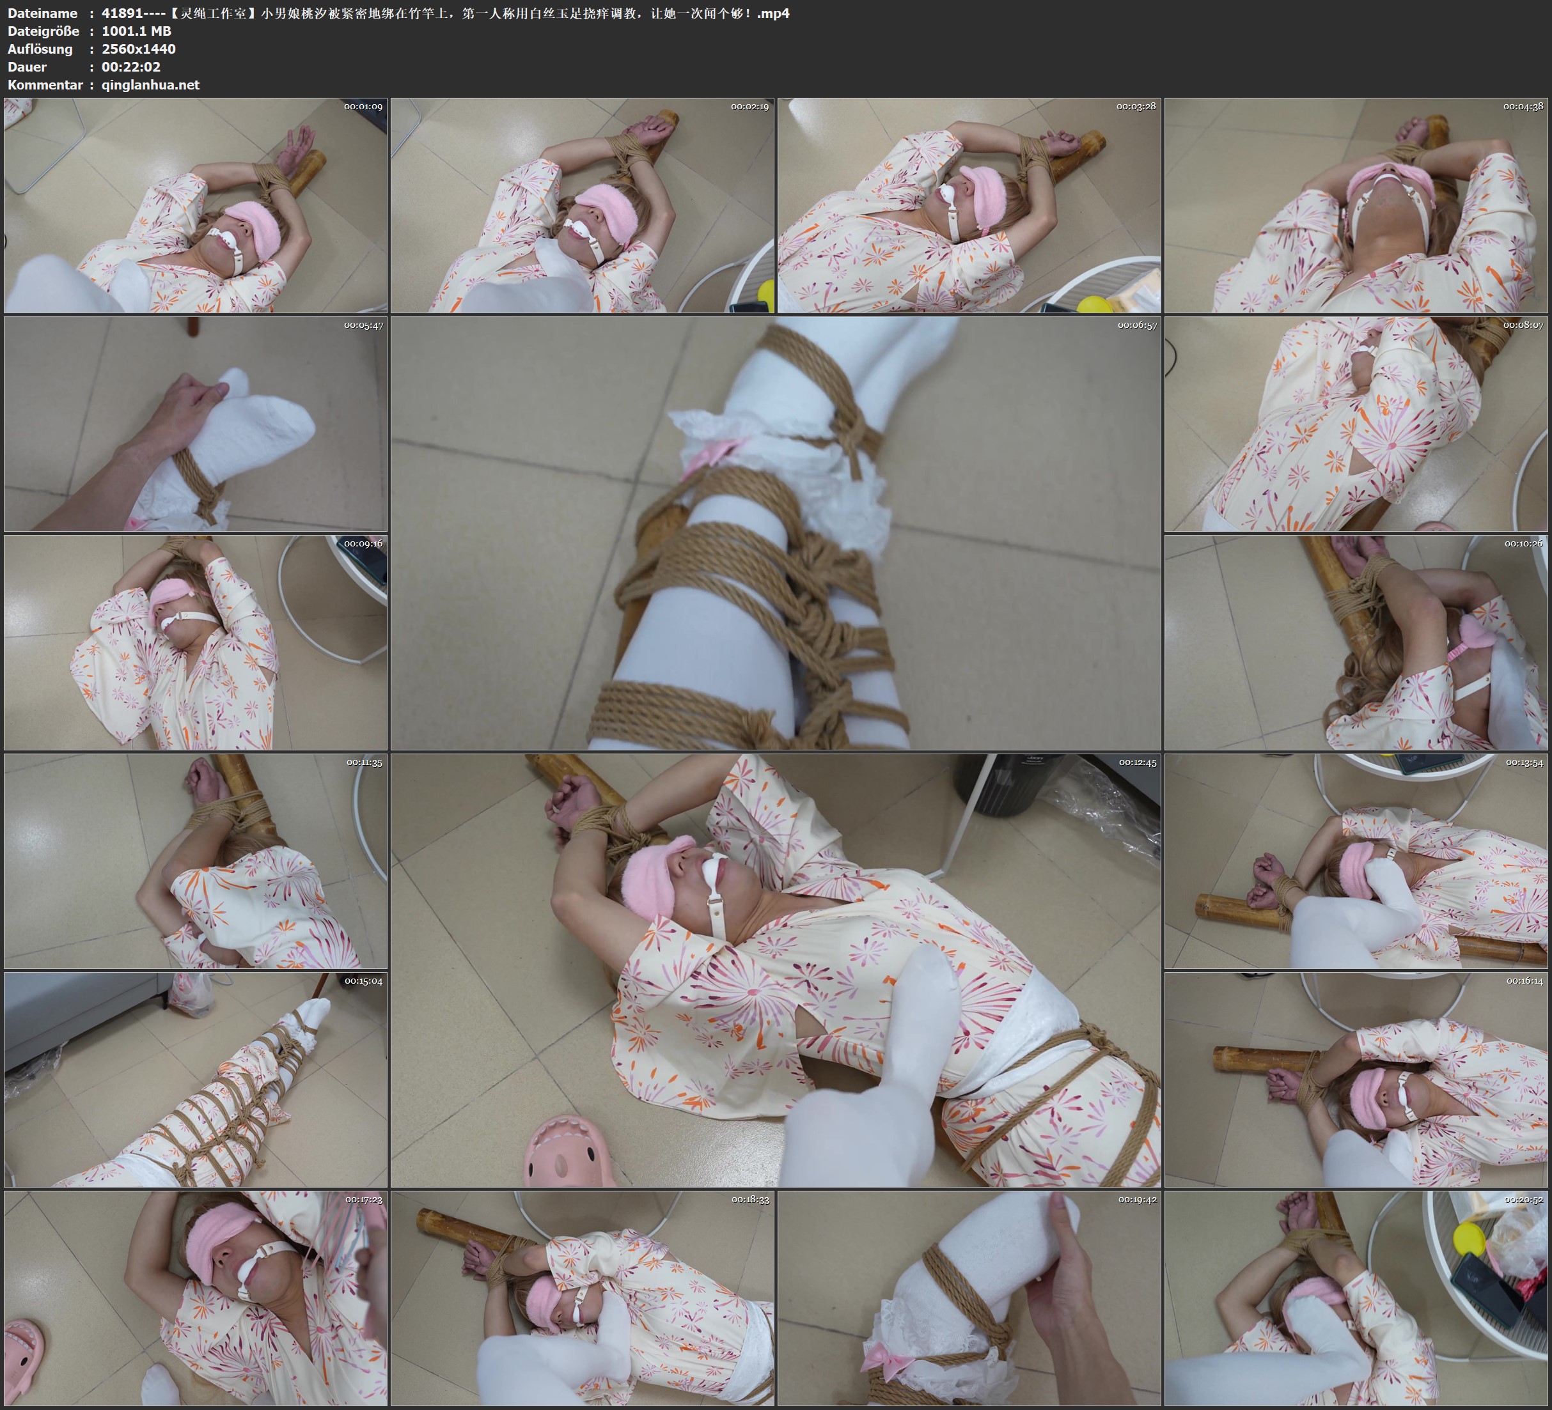Select the thumbnail stamped 00:13:54
This screenshot has height=1410, width=1552.
click(1356, 861)
